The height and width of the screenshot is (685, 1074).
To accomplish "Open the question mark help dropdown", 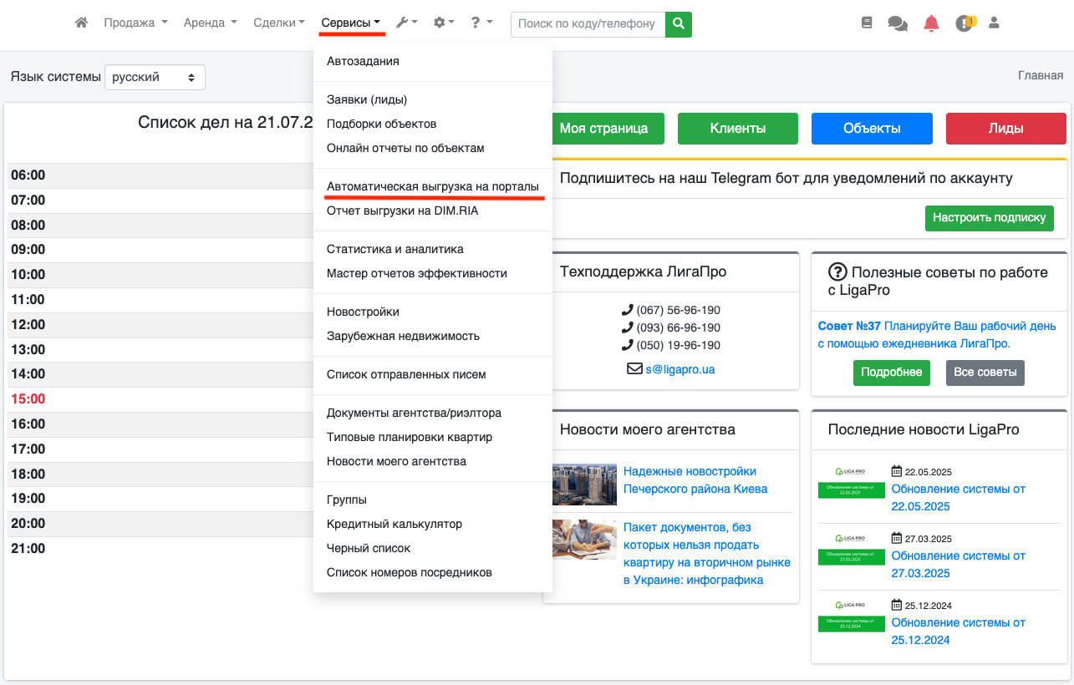I will (x=481, y=23).
